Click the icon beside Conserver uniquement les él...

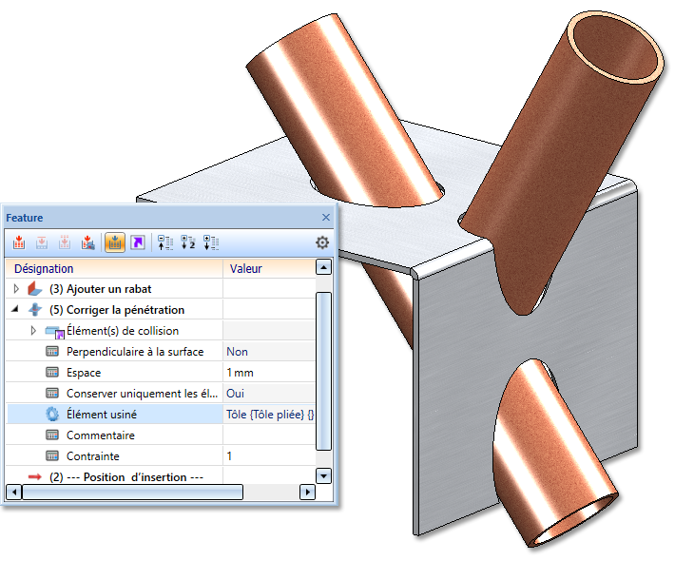pyautogui.click(x=52, y=393)
